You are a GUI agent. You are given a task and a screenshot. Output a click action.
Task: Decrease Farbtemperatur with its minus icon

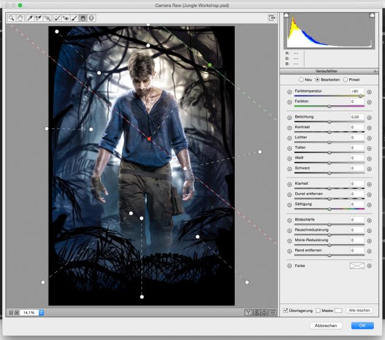point(289,92)
